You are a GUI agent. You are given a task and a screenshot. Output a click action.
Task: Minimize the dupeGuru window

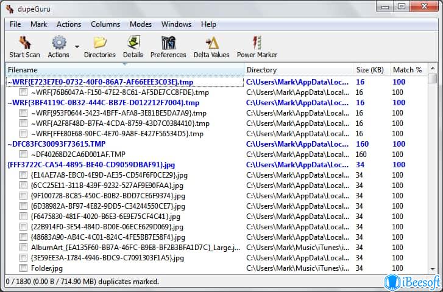pos(385,7)
